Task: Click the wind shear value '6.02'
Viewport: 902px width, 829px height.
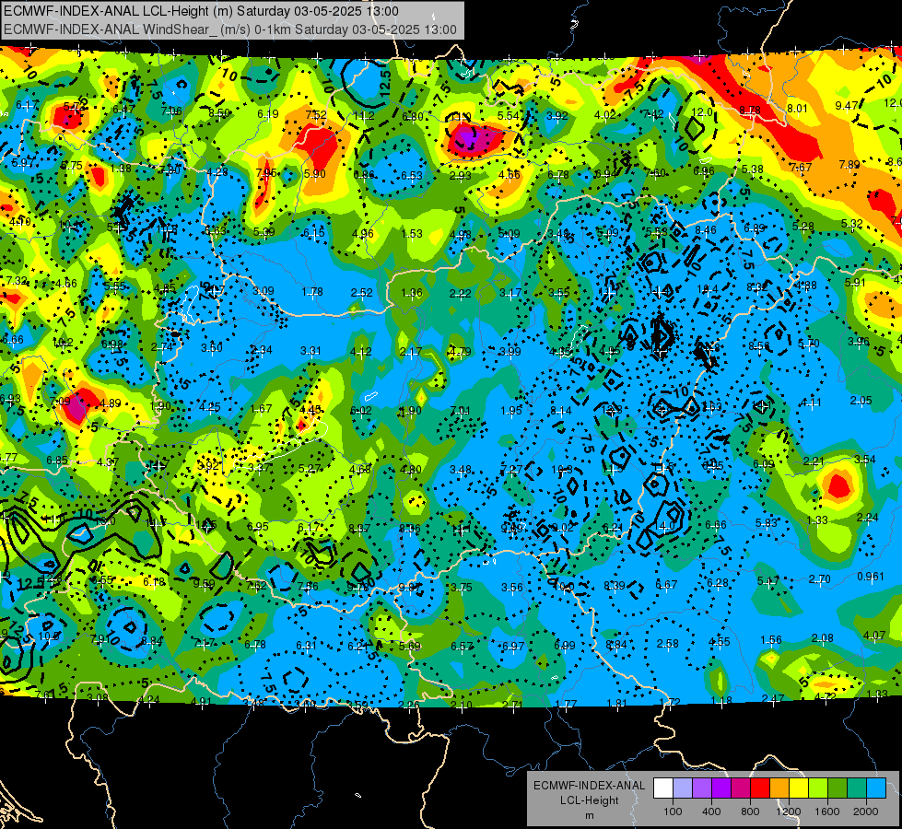Action: [x=360, y=410]
